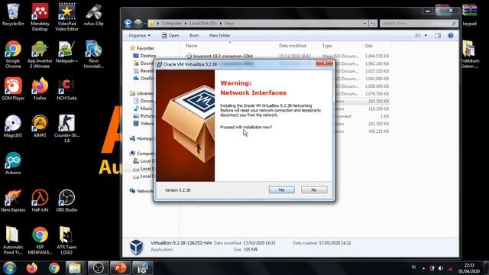489x275 pixels.
Task: Toggle Explorer preview pane icon
Action: [x=438, y=36]
